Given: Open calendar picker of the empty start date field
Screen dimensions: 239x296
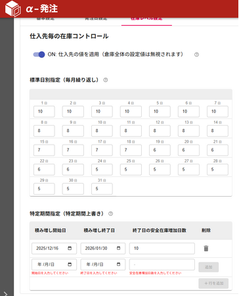Looking at the screenshot, I should click(x=70, y=264).
